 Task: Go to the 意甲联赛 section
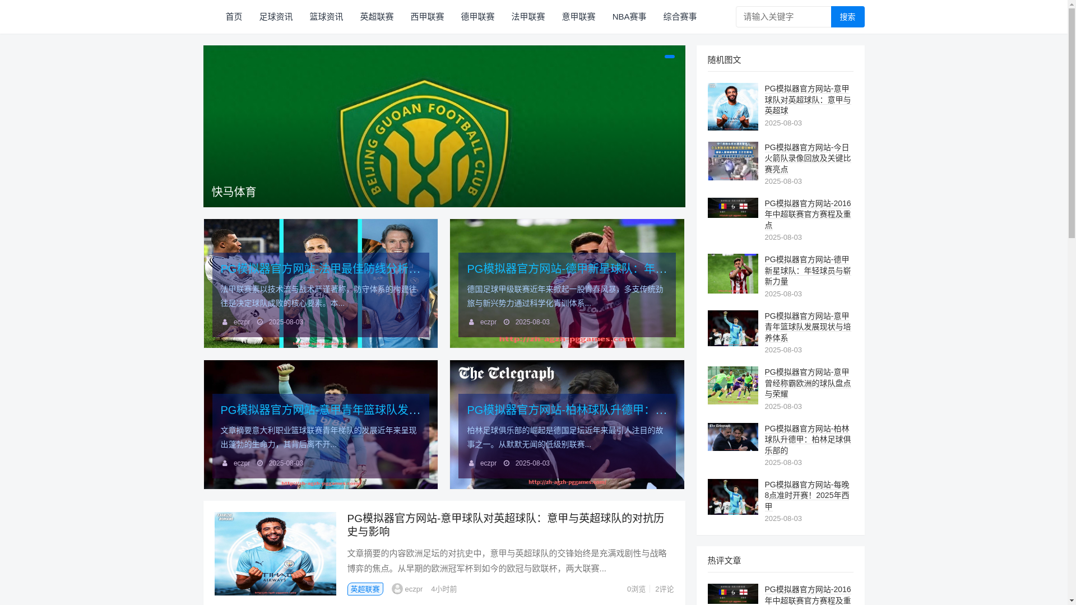pyautogui.click(x=578, y=17)
